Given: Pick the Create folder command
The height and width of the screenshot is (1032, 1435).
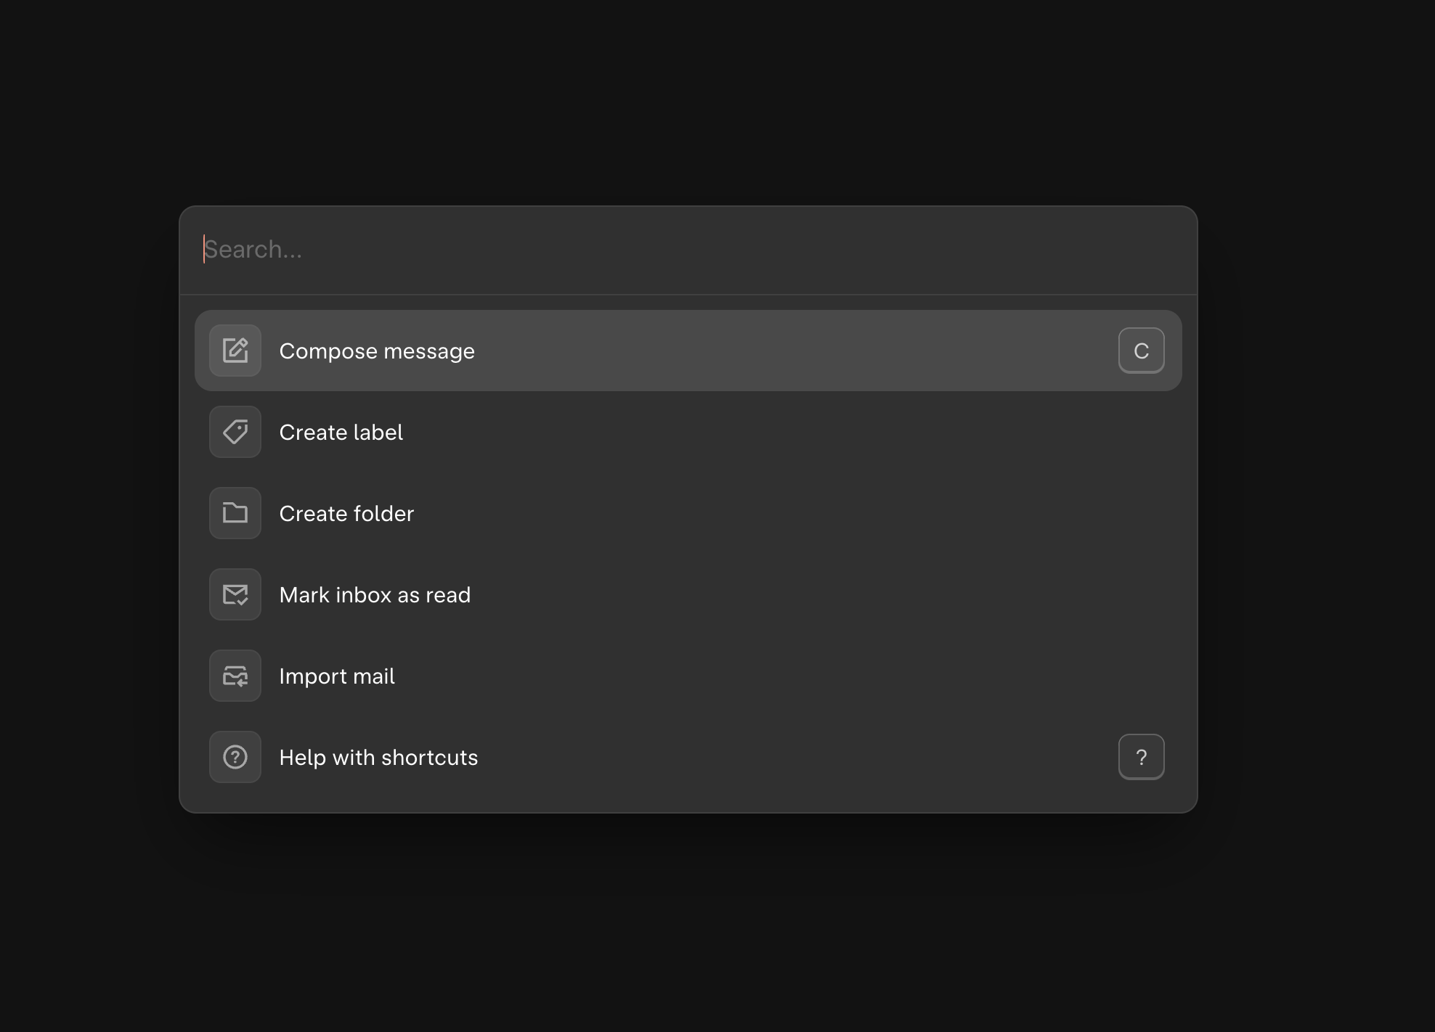Looking at the screenshot, I should (x=688, y=513).
